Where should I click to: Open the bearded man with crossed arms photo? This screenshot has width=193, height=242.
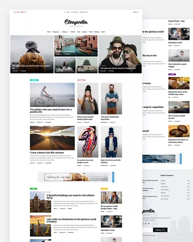pos(111,98)
